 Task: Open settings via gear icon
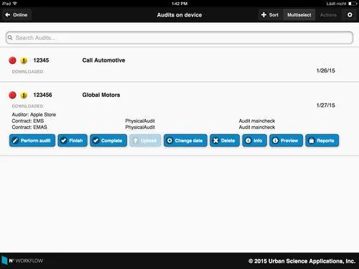(x=350, y=15)
